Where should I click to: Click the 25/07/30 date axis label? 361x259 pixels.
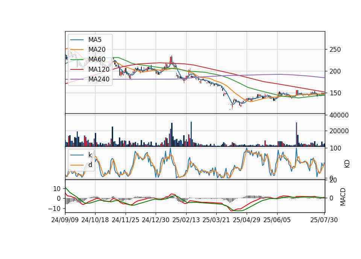[x=324, y=220]
